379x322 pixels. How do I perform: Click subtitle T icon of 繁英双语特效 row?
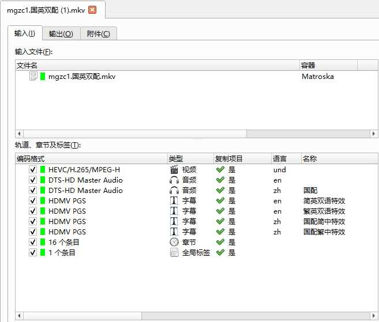[x=174, y=211]
